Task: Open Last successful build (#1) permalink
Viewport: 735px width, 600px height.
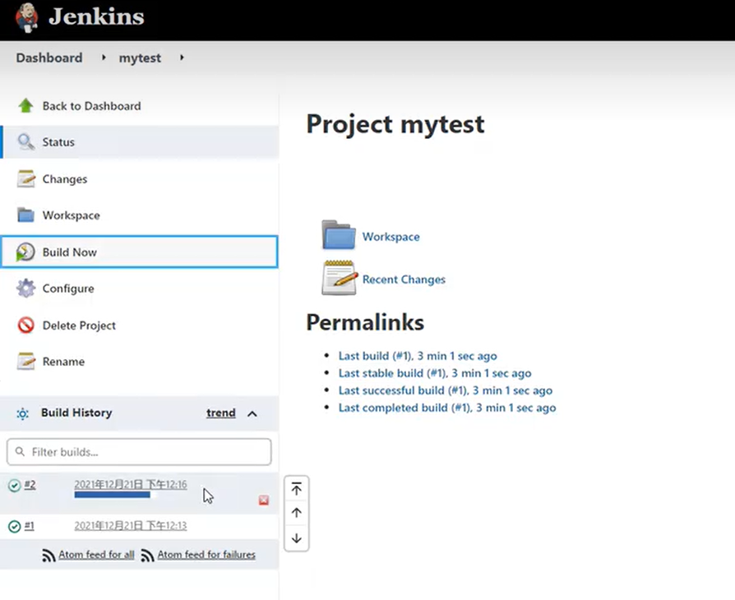Action: (446, 390)
